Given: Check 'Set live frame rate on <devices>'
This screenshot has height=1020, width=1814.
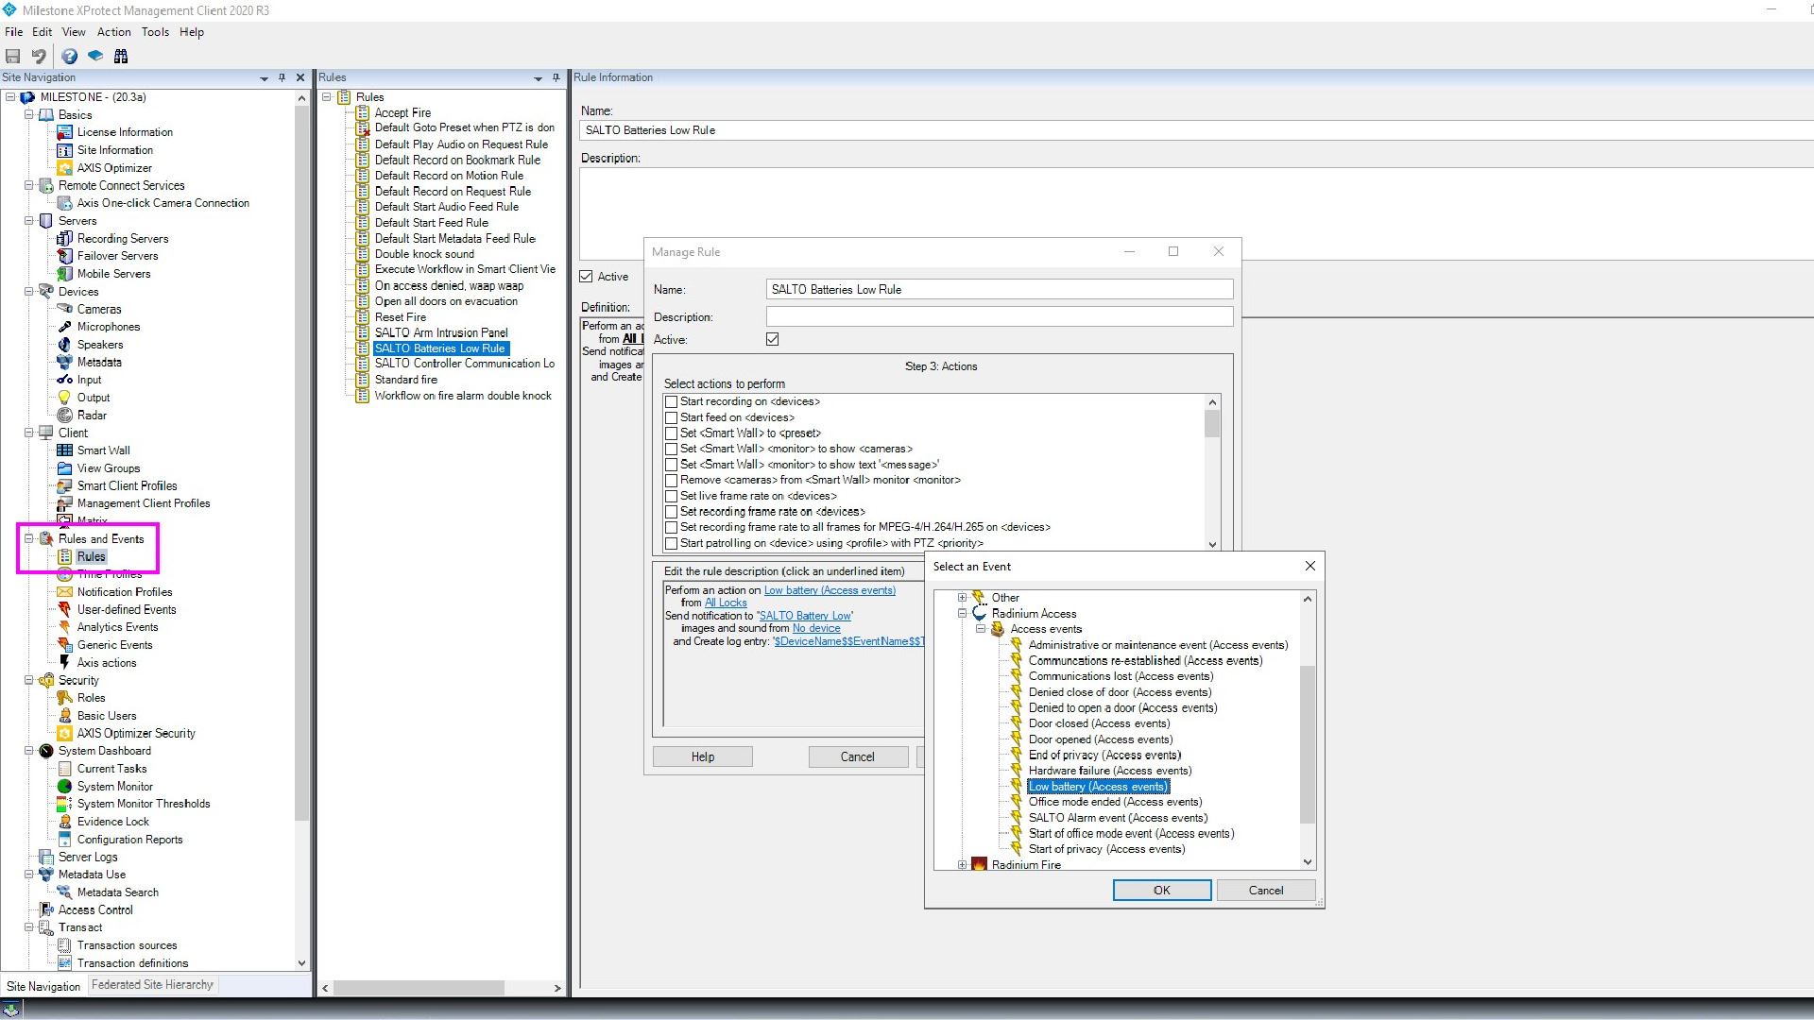Looking at the screenshot, I should (672, 496).
